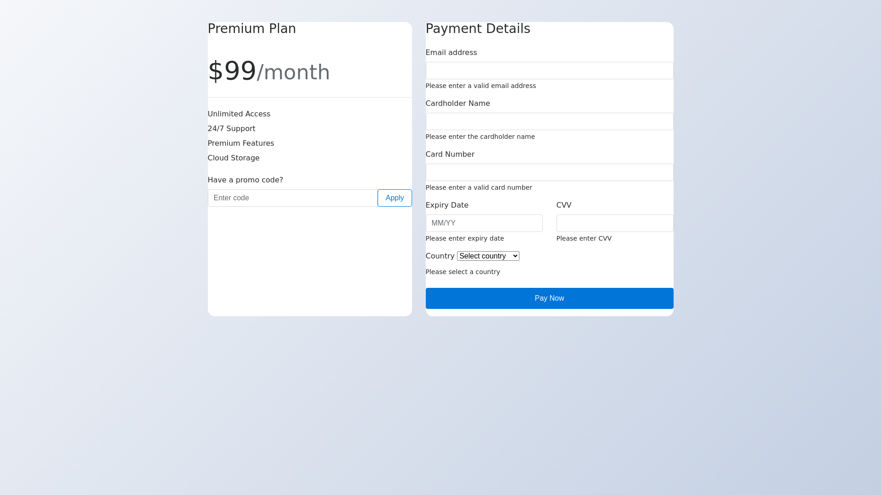Click into the Cardholder Name field

(549, 121)
